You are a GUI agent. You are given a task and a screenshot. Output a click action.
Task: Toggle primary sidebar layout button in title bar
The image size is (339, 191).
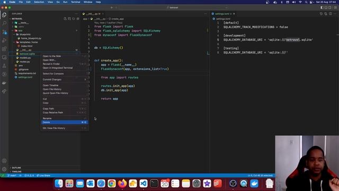click(322, 7)
